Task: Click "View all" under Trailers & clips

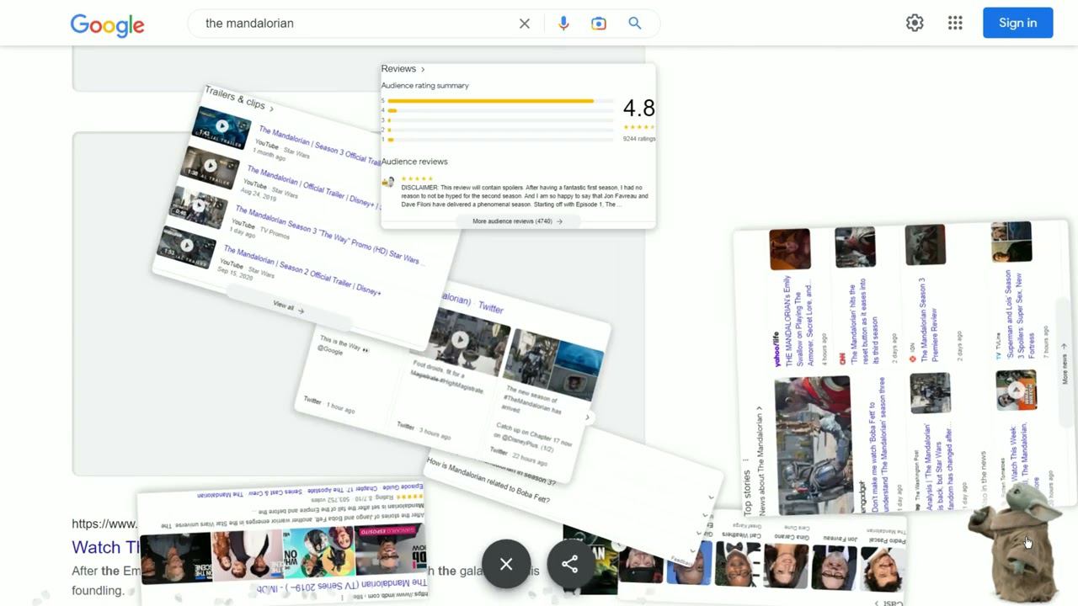Action: pyautogui.click(x=288, y=307)
